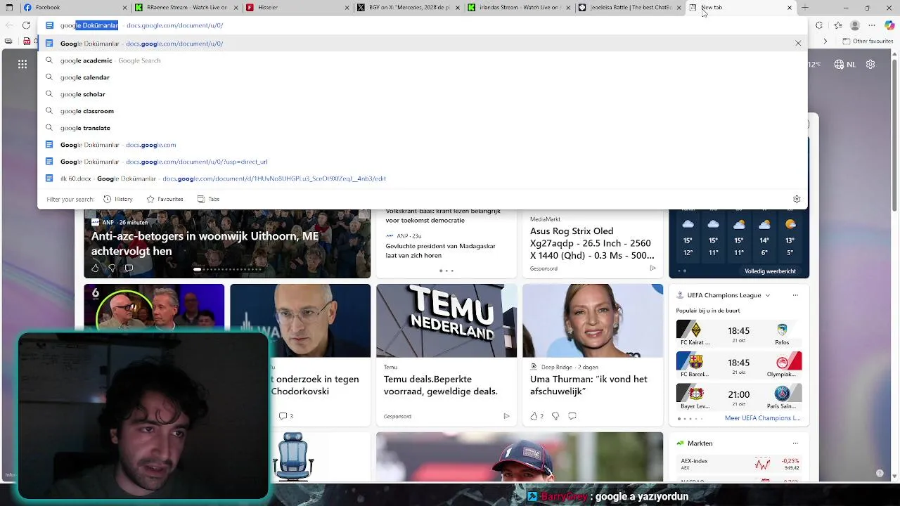
Task: Open a new browser tab with plus button
Action: pos(805,8)
